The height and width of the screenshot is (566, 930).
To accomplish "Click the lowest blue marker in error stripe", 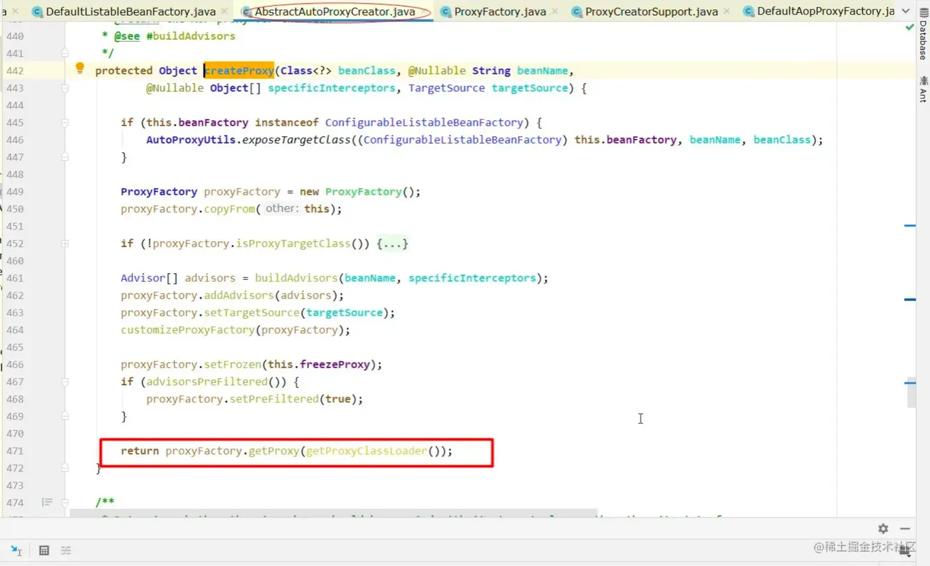I will pos(910,383).
